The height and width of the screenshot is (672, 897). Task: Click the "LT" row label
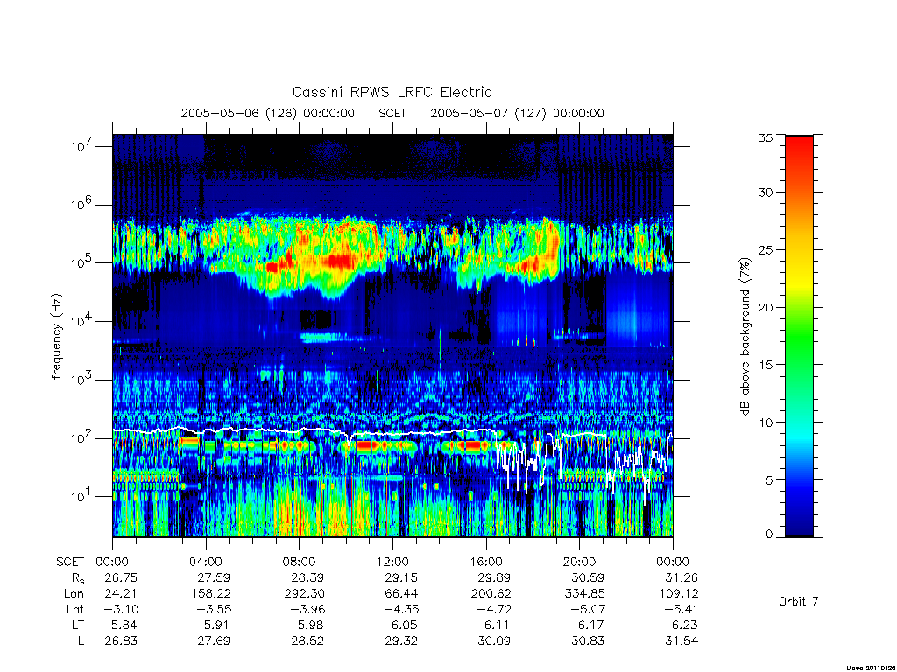pos(78,625)
